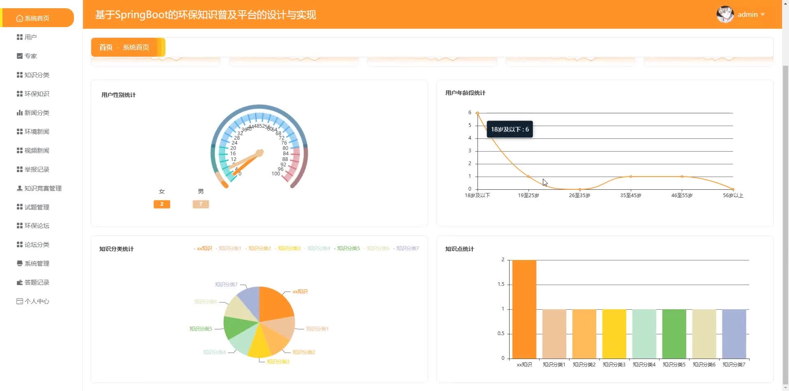Viewport: 789px width, 391px height.
Task: Click the 男 count badge showing 7
Action: pyautogui.click(x=201, y=204)
